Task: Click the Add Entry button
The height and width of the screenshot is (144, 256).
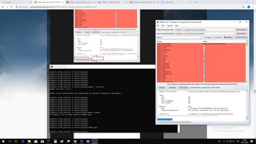Action: point(228,37)
